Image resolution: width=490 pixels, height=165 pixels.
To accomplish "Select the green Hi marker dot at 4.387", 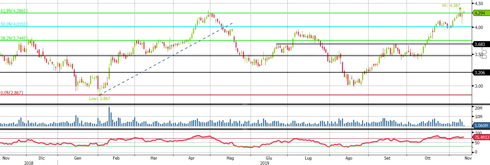I will coord(460,9).
